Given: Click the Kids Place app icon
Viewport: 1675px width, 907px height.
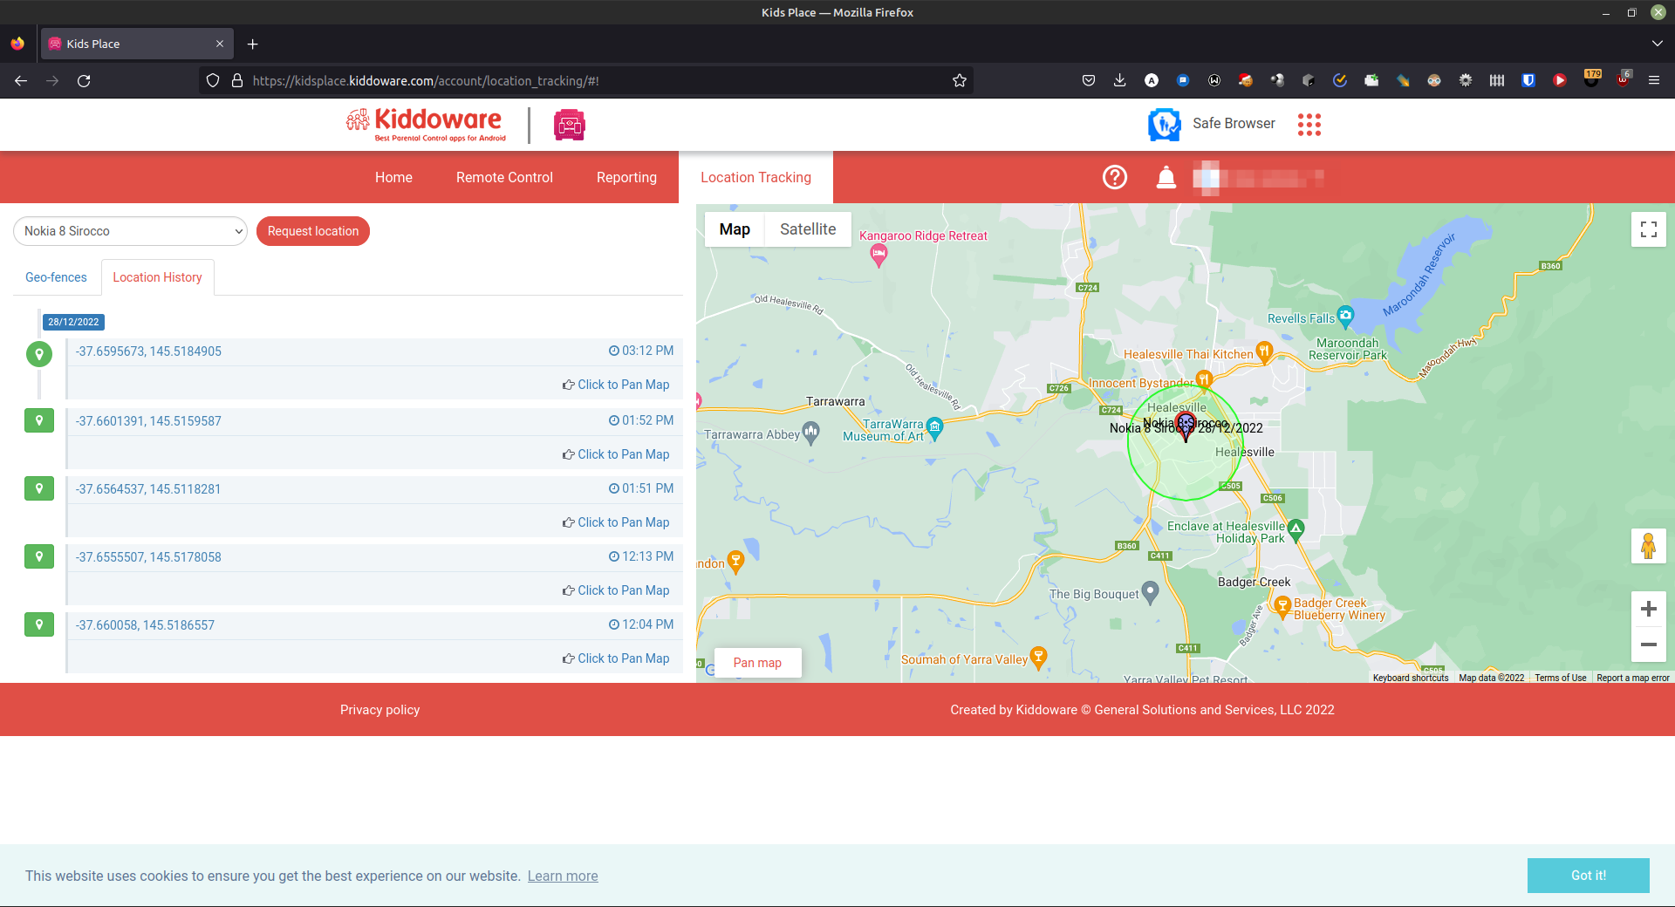Looking at the screenshot, I should click(x=570, y=125).
